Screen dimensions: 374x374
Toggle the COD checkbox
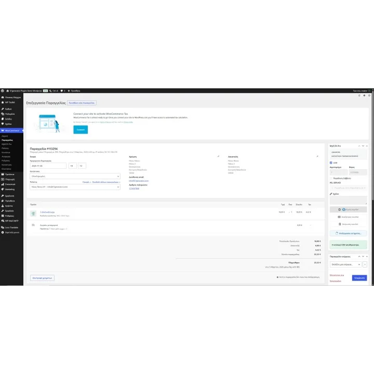pos(331,163)
